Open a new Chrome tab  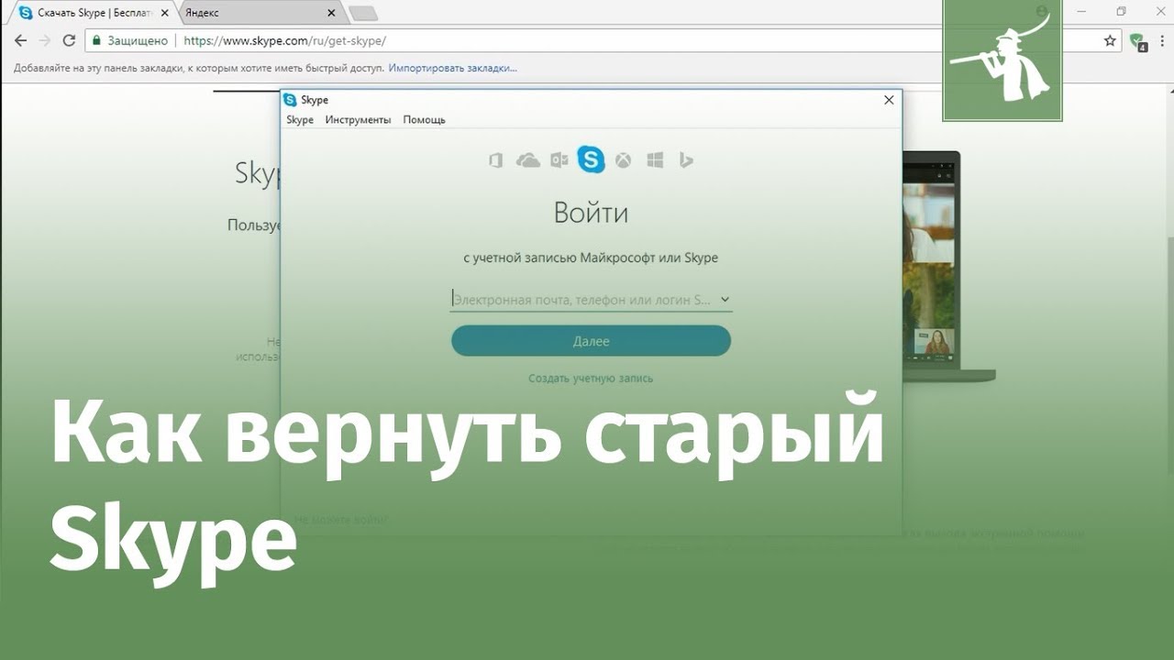pos(363,13)
